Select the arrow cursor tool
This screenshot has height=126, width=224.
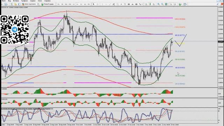(x=93, y=4)
